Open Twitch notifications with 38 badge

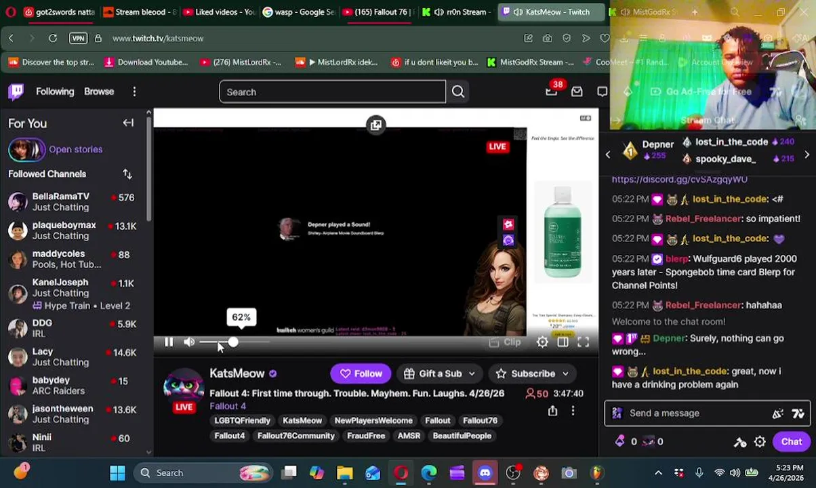pos(552,91)
